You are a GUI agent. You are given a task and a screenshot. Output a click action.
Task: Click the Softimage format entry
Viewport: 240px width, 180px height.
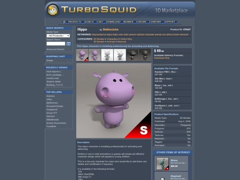point(166,99)
